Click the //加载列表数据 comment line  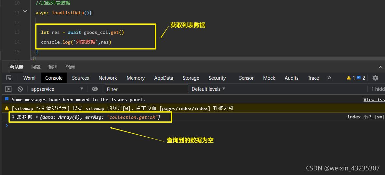53,3
